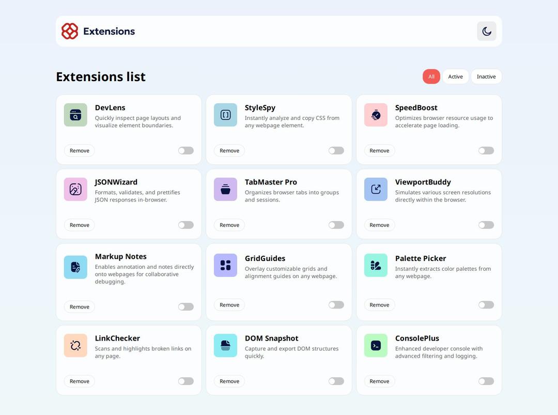558x415 pixels.
Task: Click the red Extensions logo
Action: (70, 31)
